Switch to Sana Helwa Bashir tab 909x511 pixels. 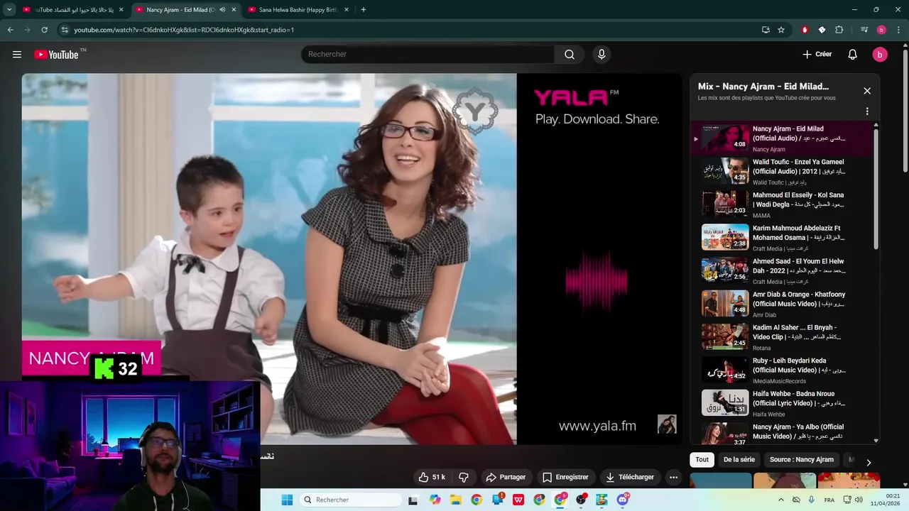tap(299, 10)
